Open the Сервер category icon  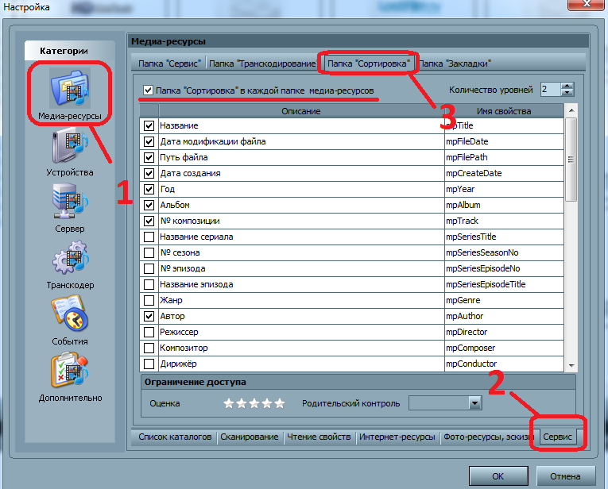coord(70,202)
